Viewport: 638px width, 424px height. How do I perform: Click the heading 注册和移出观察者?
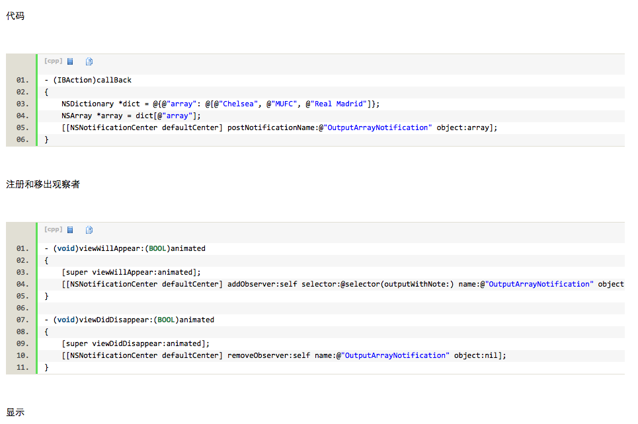click(43, 184)
